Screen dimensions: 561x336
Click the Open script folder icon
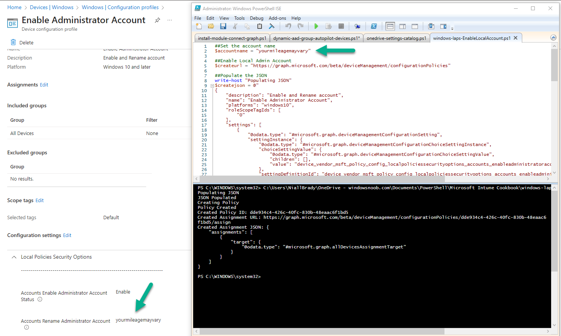point(211,26)
